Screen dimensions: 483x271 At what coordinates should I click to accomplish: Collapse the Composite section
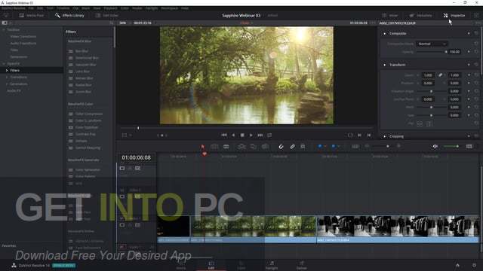click(384, 33)
